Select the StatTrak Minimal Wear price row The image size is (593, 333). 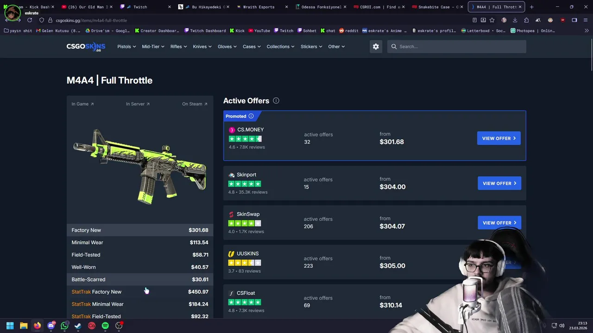140,304
